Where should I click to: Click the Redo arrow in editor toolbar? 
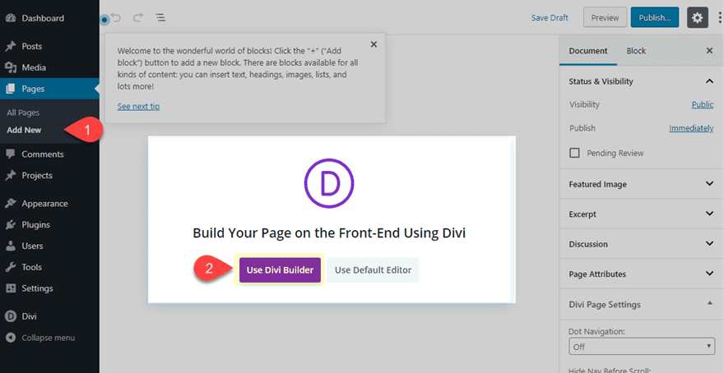[138, 18]
